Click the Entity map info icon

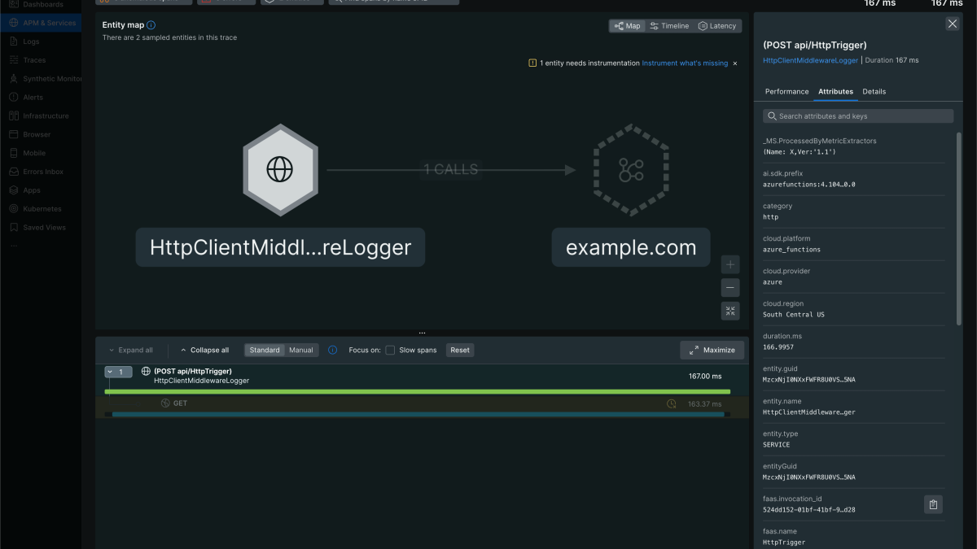point(151,25)
